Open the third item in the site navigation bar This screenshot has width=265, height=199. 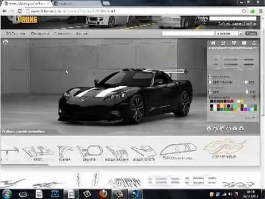tap(62, 33)
